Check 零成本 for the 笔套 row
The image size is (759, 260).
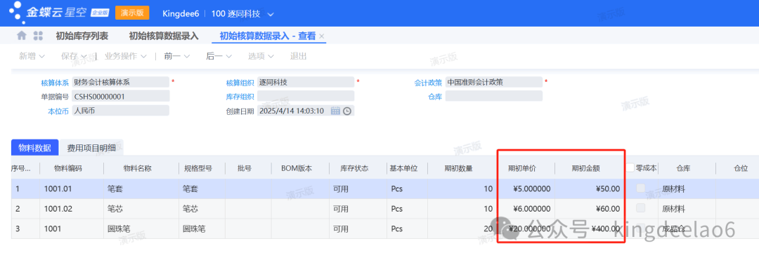640,189
